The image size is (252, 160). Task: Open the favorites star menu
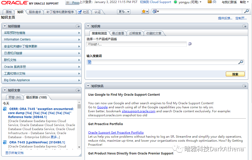click(145, 11)
